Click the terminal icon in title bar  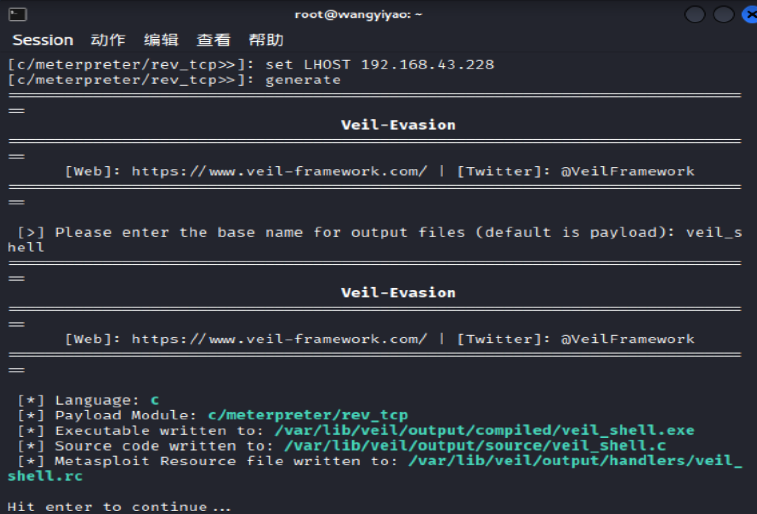(x=17, y=15)
